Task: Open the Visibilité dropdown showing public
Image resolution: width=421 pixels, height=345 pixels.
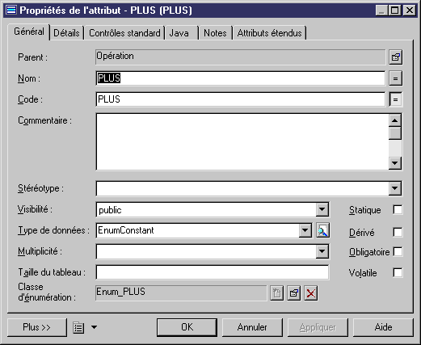Action: (x=322, y=209)
